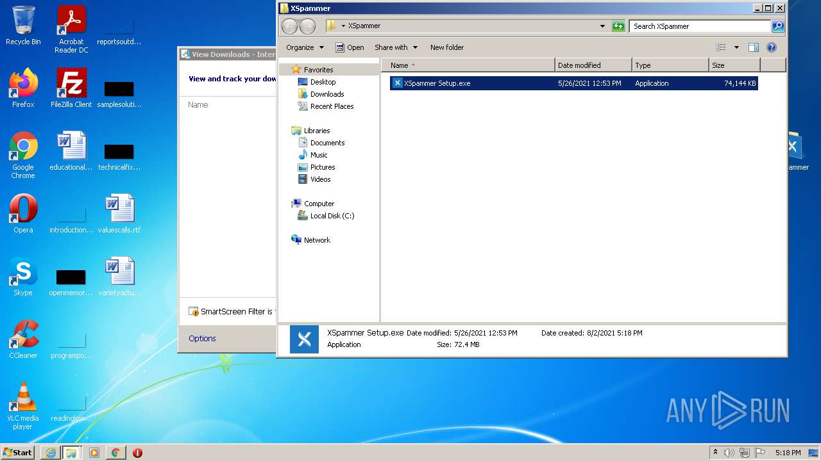Select the XSpammer Setup.exe file icon
Image resolution: width=821 pixels, height=461 pixels.
398,83
